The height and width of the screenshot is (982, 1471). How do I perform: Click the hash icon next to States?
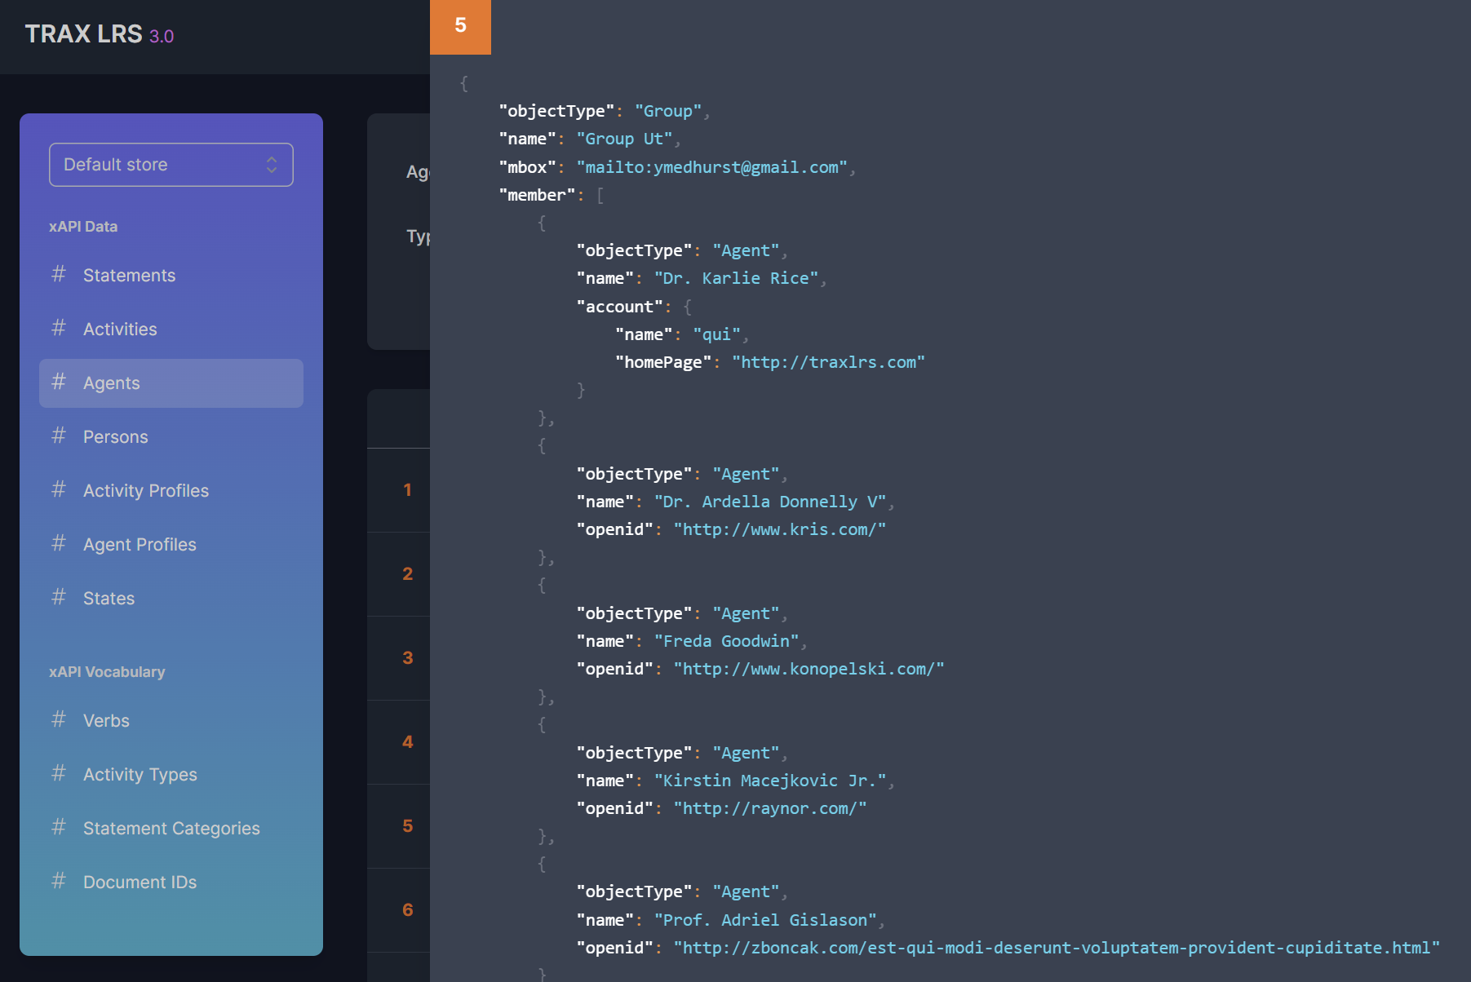tap(59, 598)
